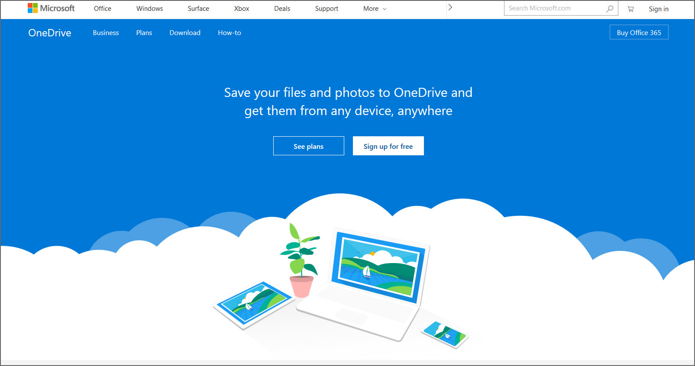Click the potted plant illustration
This screenshot has width=695, height=366.
(301, 260)
